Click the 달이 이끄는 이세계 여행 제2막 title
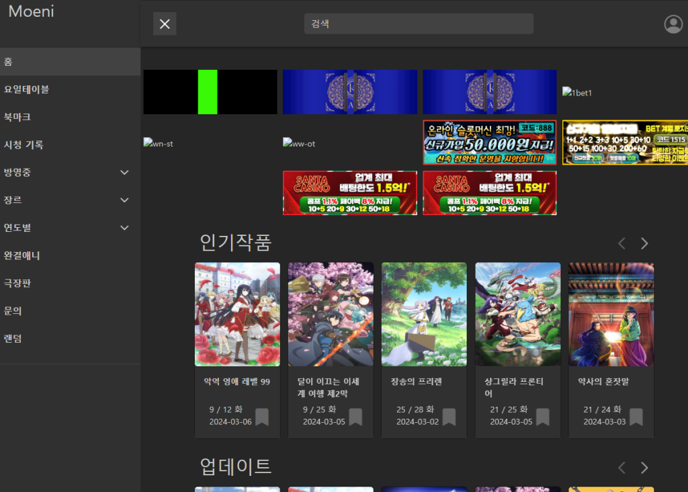Viewport: 688px width, 492px height. (x=328, y=388)
